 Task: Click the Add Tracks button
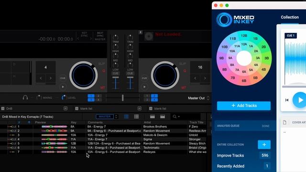click(244, 106)
